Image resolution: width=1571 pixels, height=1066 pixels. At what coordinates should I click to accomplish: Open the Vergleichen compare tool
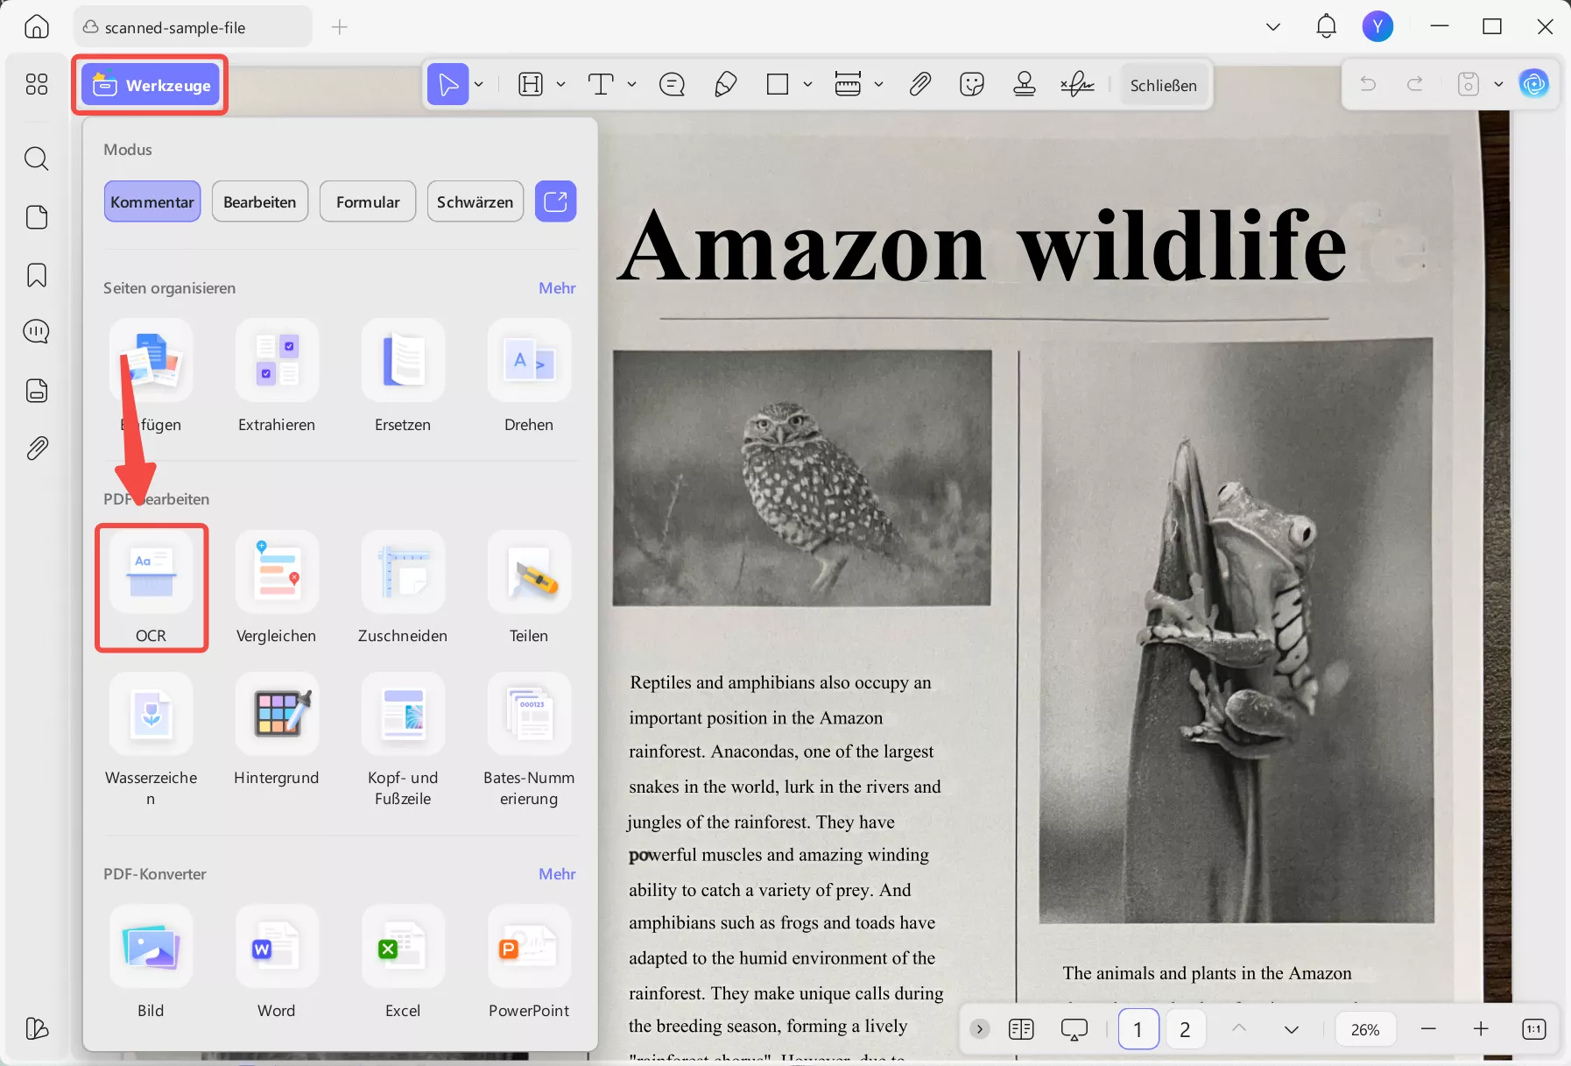pos(277,589)
